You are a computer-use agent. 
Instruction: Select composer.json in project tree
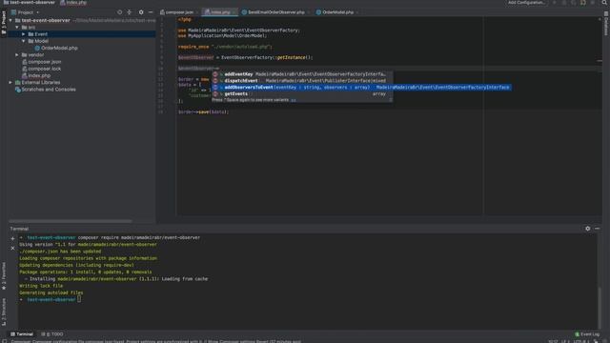(x=42, y=62)
